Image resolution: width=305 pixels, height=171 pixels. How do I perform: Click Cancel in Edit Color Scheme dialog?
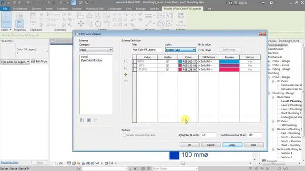[x=211, y=145]
